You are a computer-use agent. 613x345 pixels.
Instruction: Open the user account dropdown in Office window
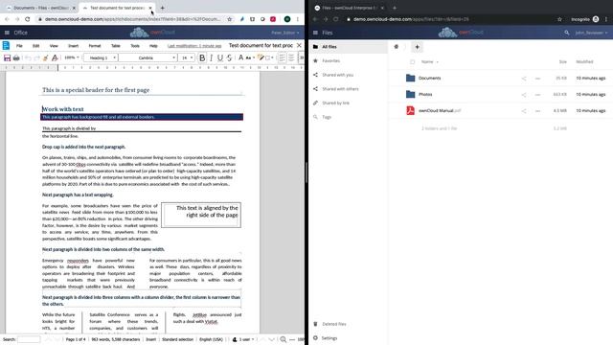285,33
